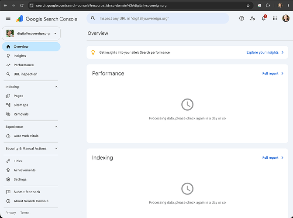This screenshot has width=293, height=218.
Task: Collapse the Indexing section
Action: (56, 87)
